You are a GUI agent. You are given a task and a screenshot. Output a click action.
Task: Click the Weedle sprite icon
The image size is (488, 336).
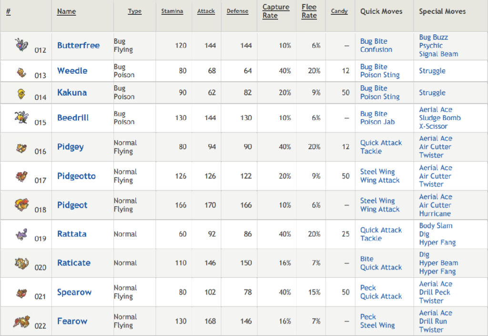click(21, 72)
